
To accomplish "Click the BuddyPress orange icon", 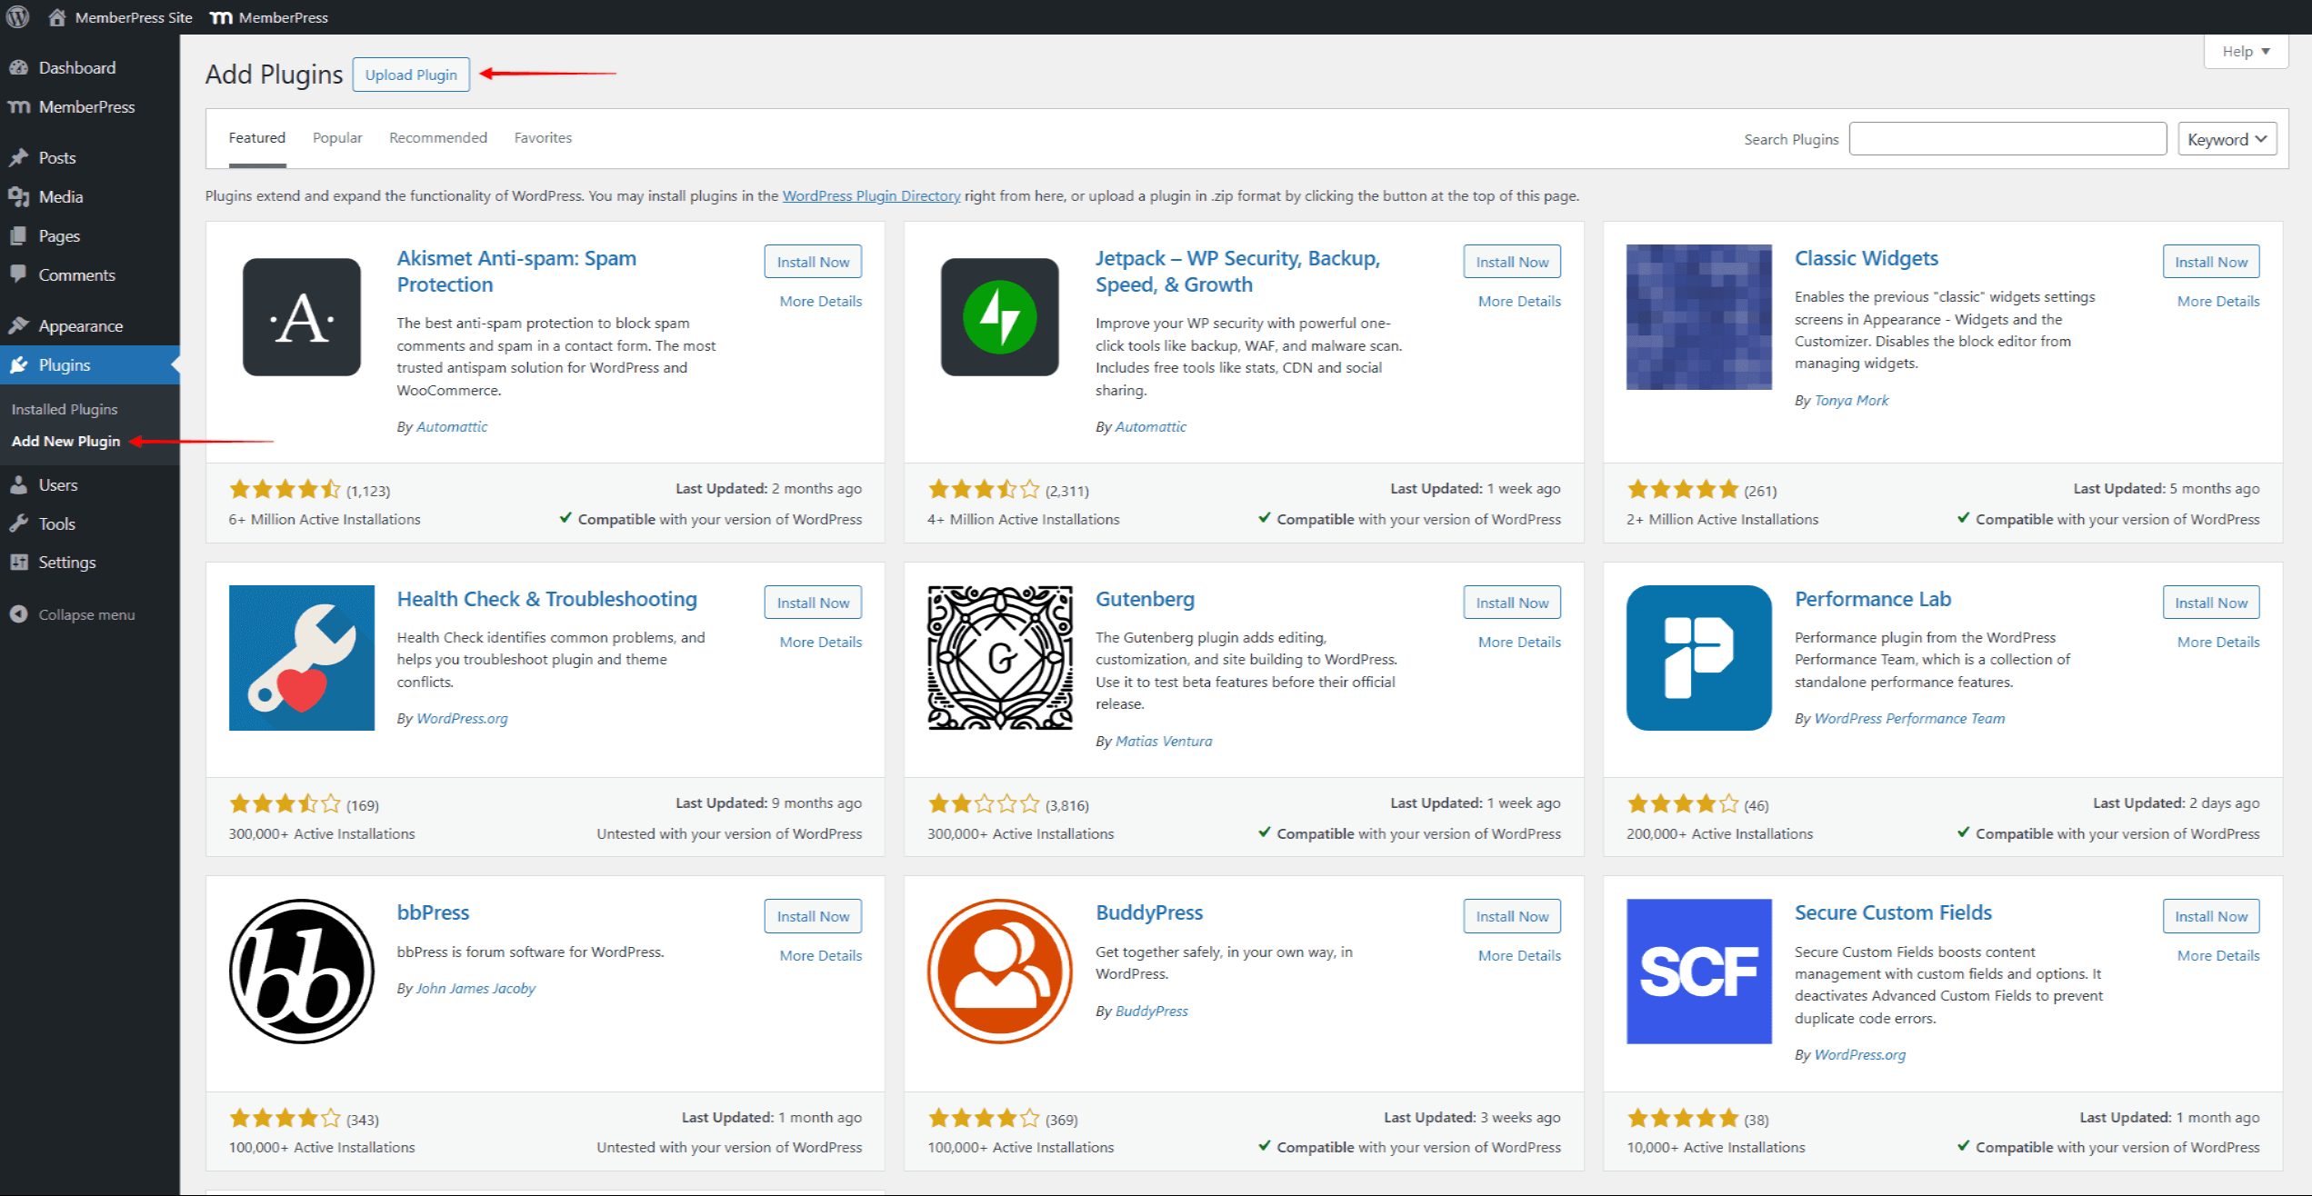I will 999,971.
